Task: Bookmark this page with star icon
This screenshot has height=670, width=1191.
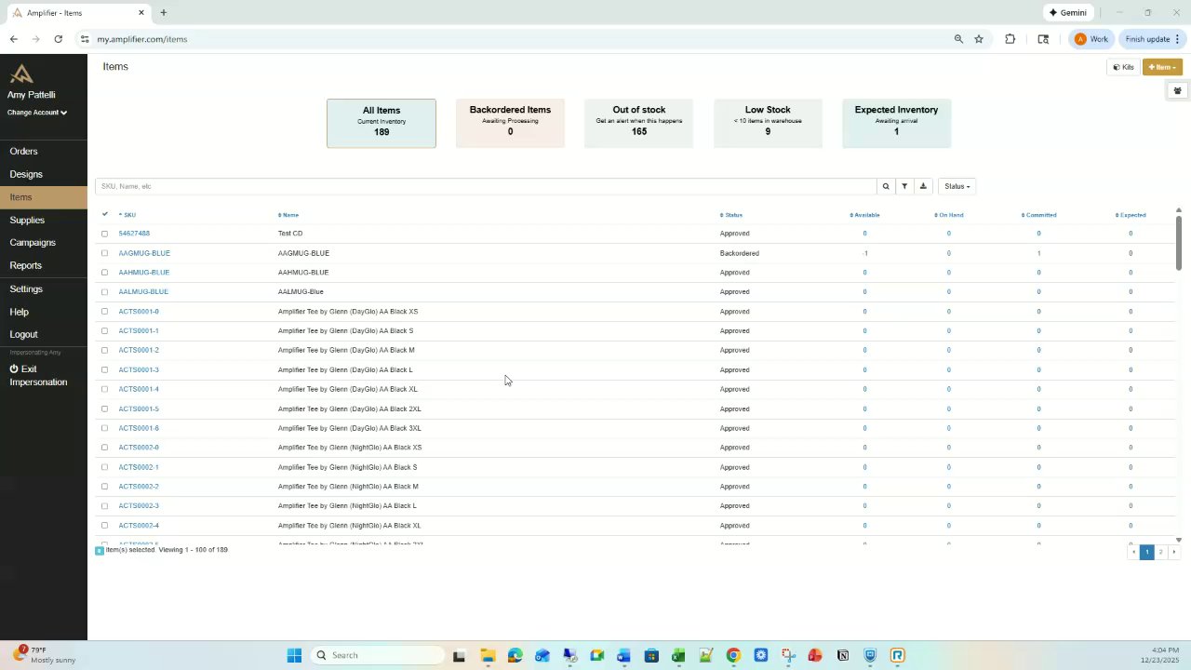Action: pos(979,39)
